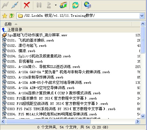
Task: Click the horizontal scrollbar left arrow
Action: 3,121
